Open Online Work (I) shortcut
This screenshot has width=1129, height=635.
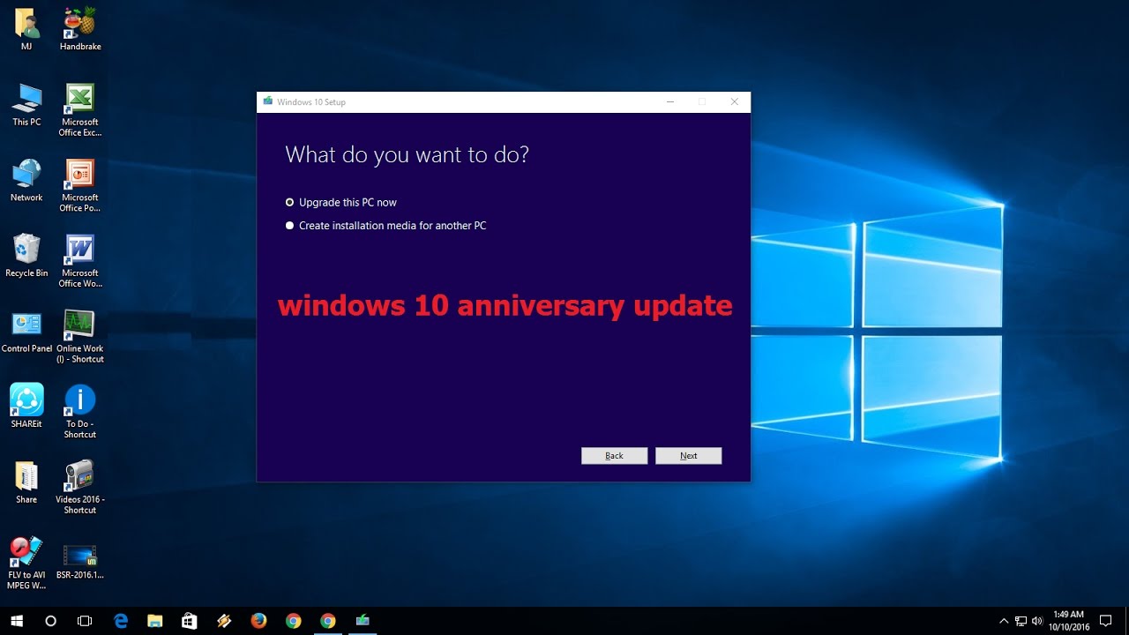coord(80,337)
